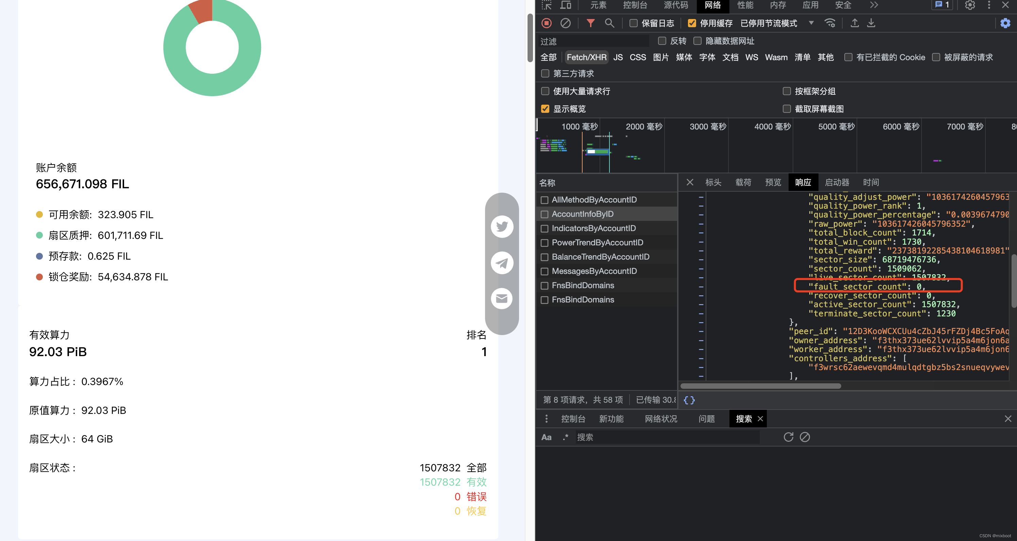Clear search results icon
This screenshot has width=1017, height=541.
point(805,437)
